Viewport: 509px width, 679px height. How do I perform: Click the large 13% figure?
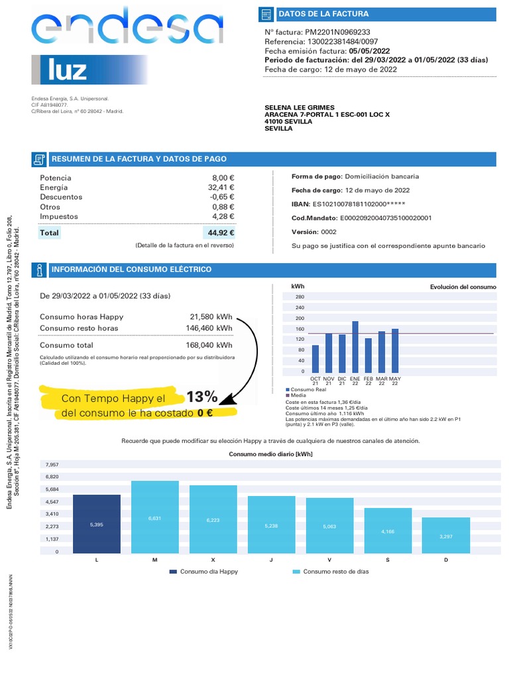[x=202, y=397]
